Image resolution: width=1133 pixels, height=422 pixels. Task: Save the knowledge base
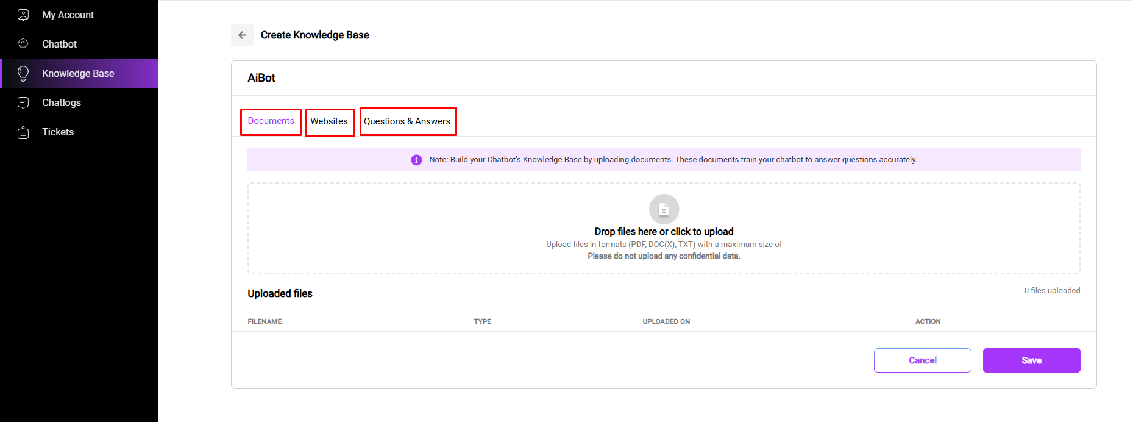pos(1031,360)
